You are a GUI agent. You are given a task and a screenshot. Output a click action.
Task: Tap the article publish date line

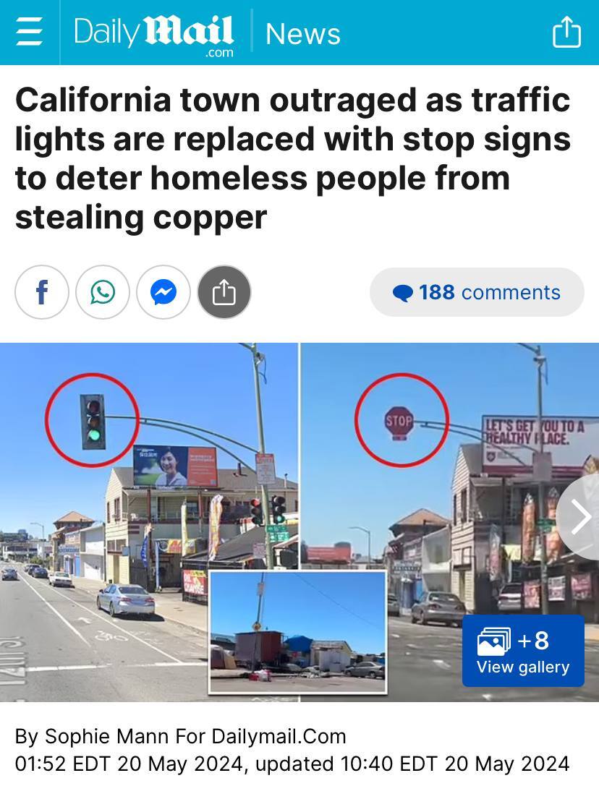tap(292, 764)
